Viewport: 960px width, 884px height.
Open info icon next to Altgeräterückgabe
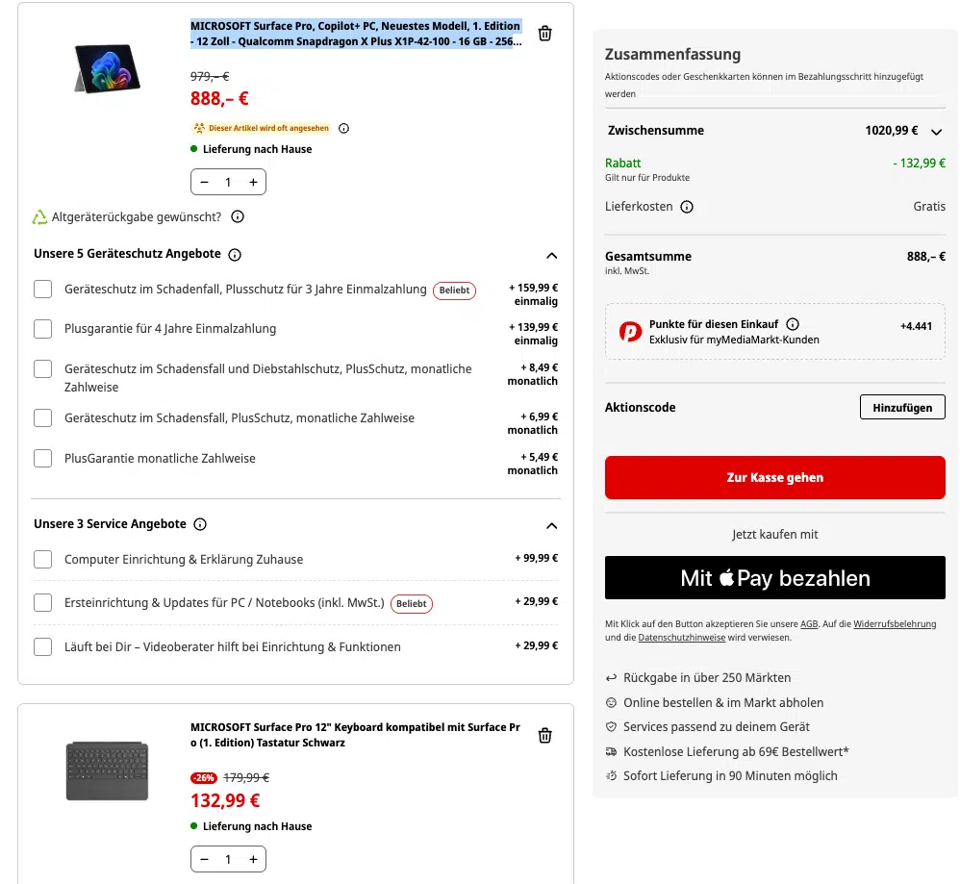[x=238, y=217]
